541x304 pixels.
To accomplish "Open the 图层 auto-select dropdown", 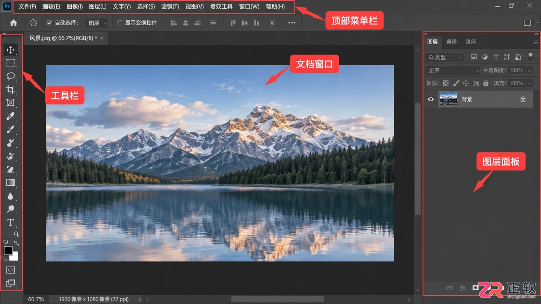I will pos(97,23).
